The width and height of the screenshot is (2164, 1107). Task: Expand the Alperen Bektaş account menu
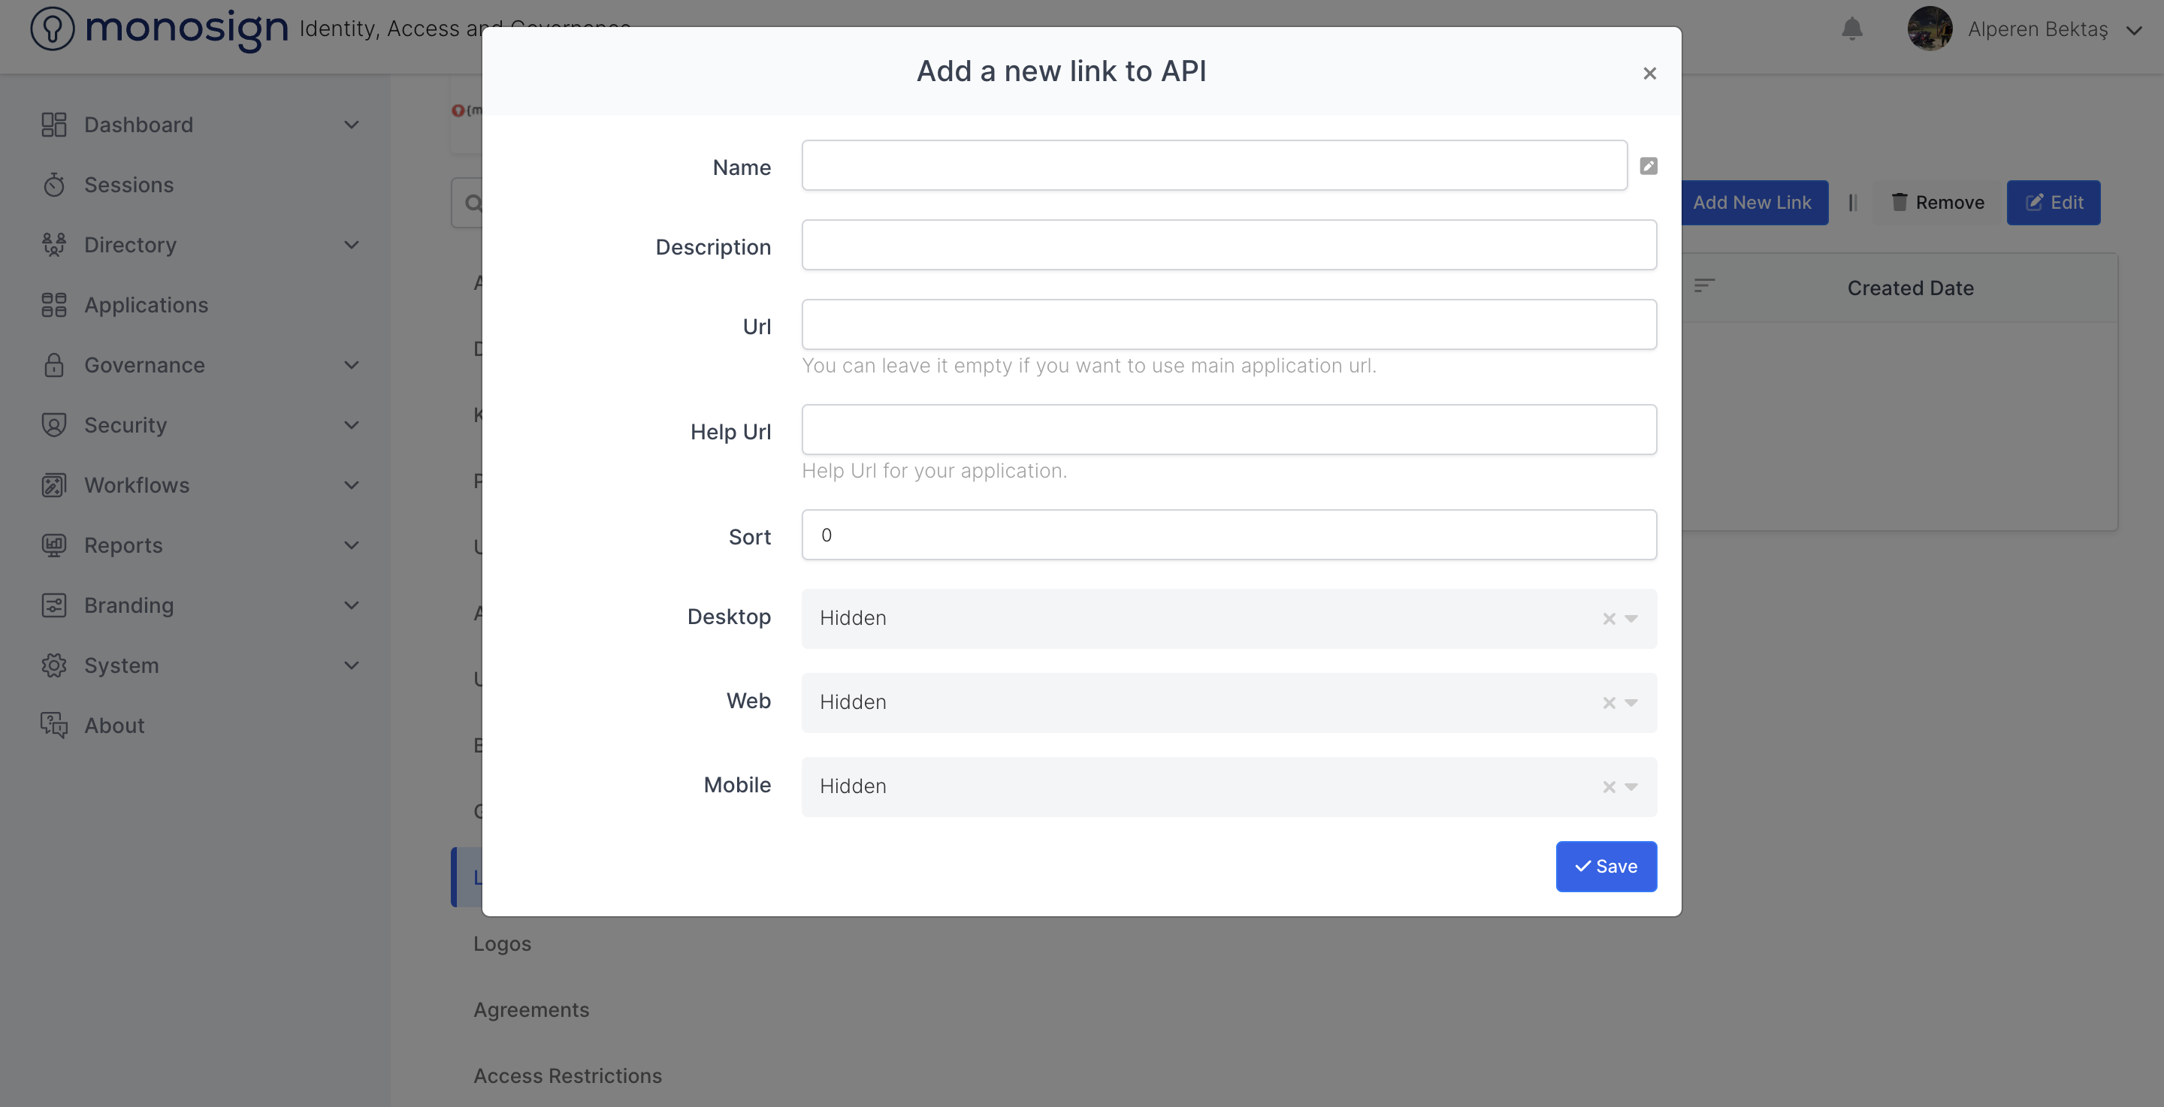click(2134, 30)
